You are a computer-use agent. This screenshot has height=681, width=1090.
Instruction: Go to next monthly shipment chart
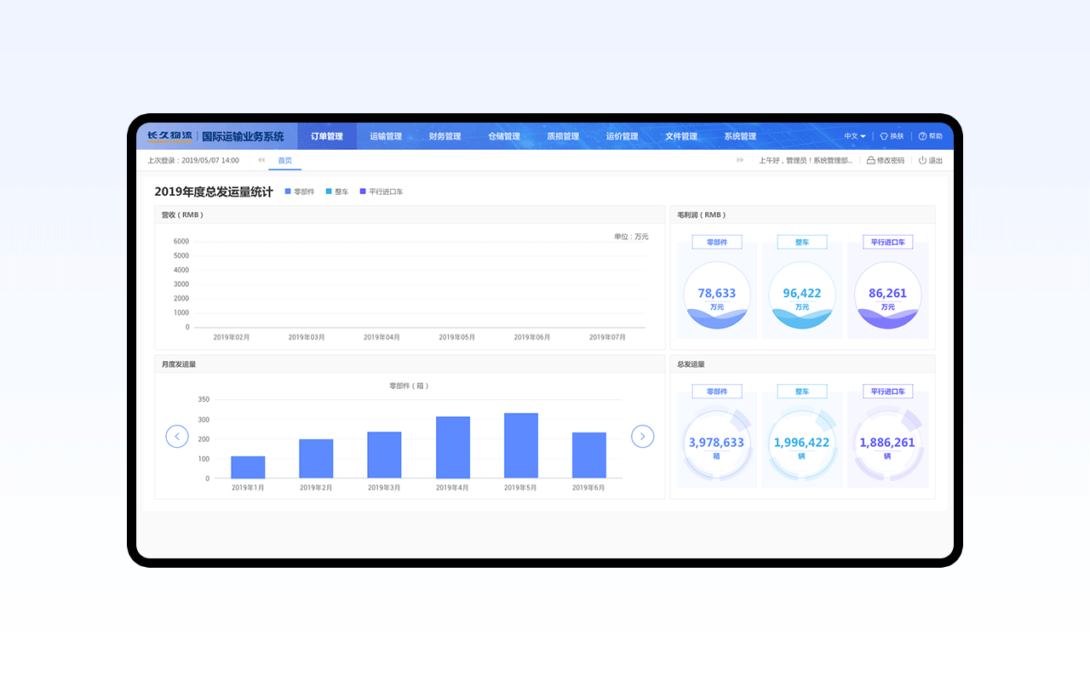click(x=642, y=436)
